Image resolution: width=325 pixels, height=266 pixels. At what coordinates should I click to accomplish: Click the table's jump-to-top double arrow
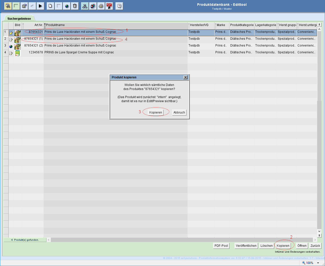(x=319, y=25)
